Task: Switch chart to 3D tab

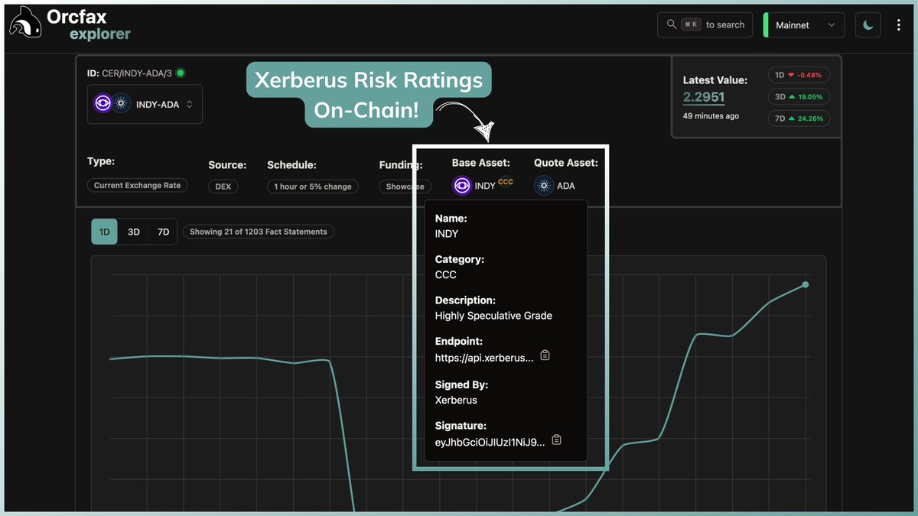Action: pyautogui.click(x=133, y=232)
